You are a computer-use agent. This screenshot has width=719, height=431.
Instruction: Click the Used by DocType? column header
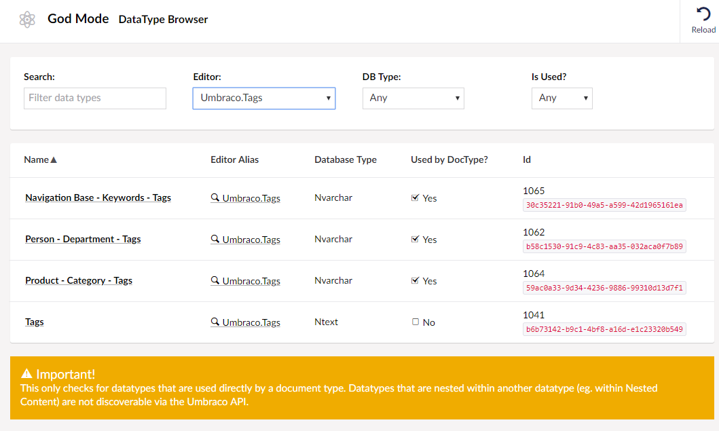click(449, 160)
